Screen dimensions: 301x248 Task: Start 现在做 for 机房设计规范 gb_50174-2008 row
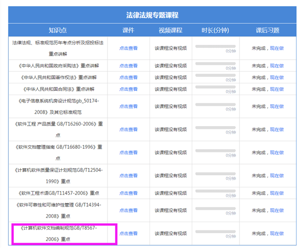[276, 106]
